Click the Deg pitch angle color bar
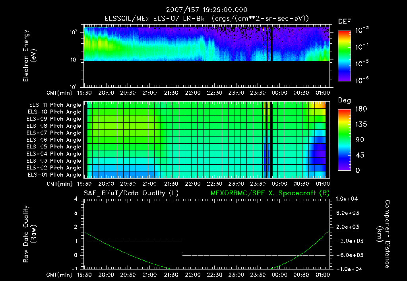407x281 pixels. [x=344, y=140]
